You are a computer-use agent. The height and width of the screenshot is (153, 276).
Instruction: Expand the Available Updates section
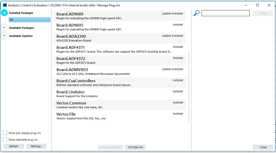coord(4,36)
